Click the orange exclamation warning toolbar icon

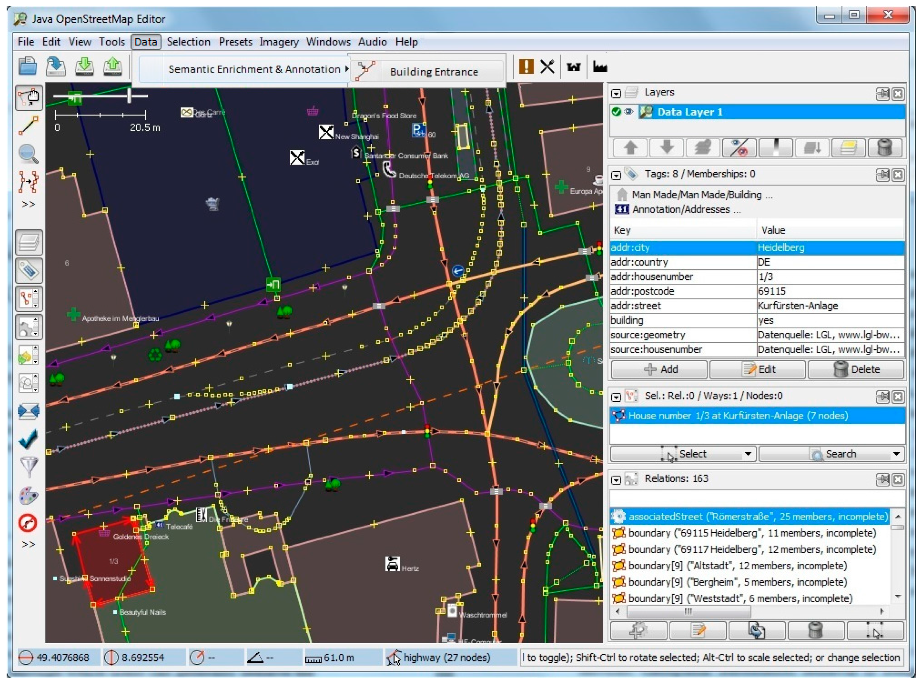(x=526, y=66)
